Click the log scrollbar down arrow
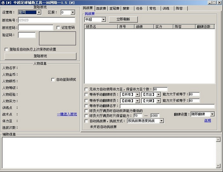 218,166
